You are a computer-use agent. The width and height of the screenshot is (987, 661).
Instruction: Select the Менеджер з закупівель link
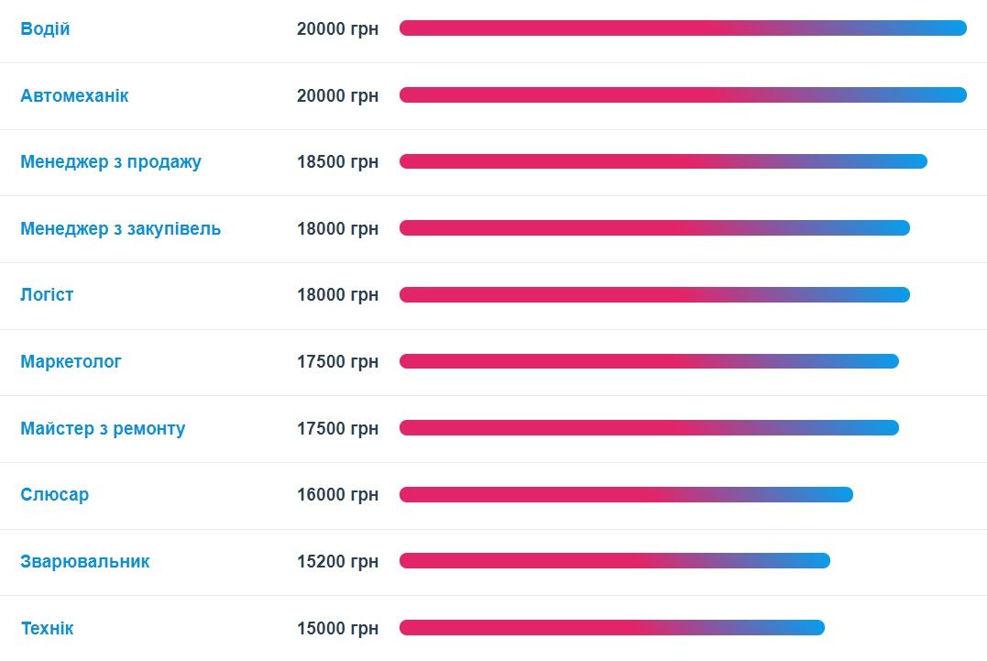coord(120,228)
